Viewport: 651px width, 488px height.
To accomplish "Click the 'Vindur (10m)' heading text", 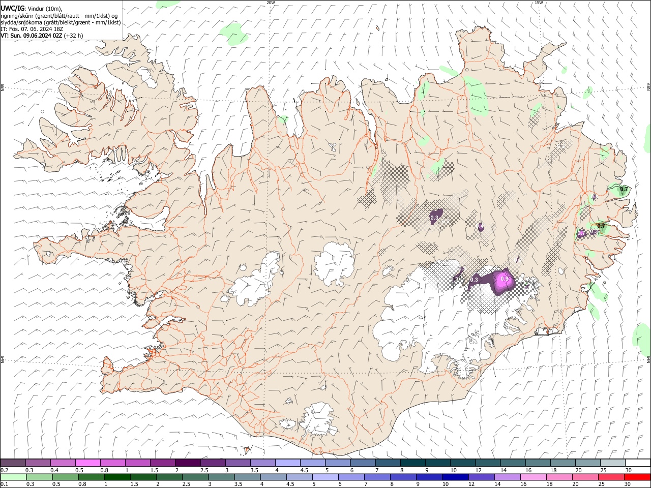I will tap(44, 8).
